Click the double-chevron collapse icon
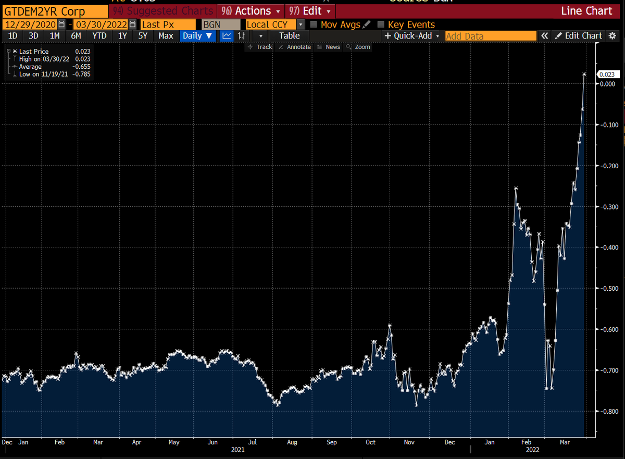The height and width of the screenshot is (459, 625). point(545,36)
